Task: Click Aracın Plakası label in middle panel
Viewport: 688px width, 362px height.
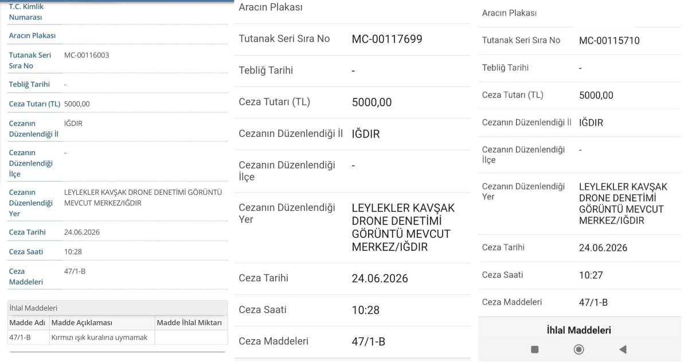Action: point(271,7)
